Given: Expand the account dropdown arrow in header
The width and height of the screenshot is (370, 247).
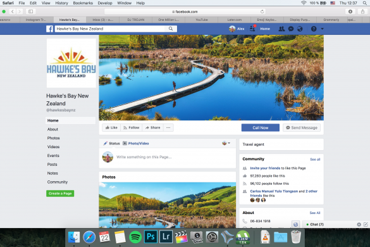Looking at the screenshot, I should (323, 29).
